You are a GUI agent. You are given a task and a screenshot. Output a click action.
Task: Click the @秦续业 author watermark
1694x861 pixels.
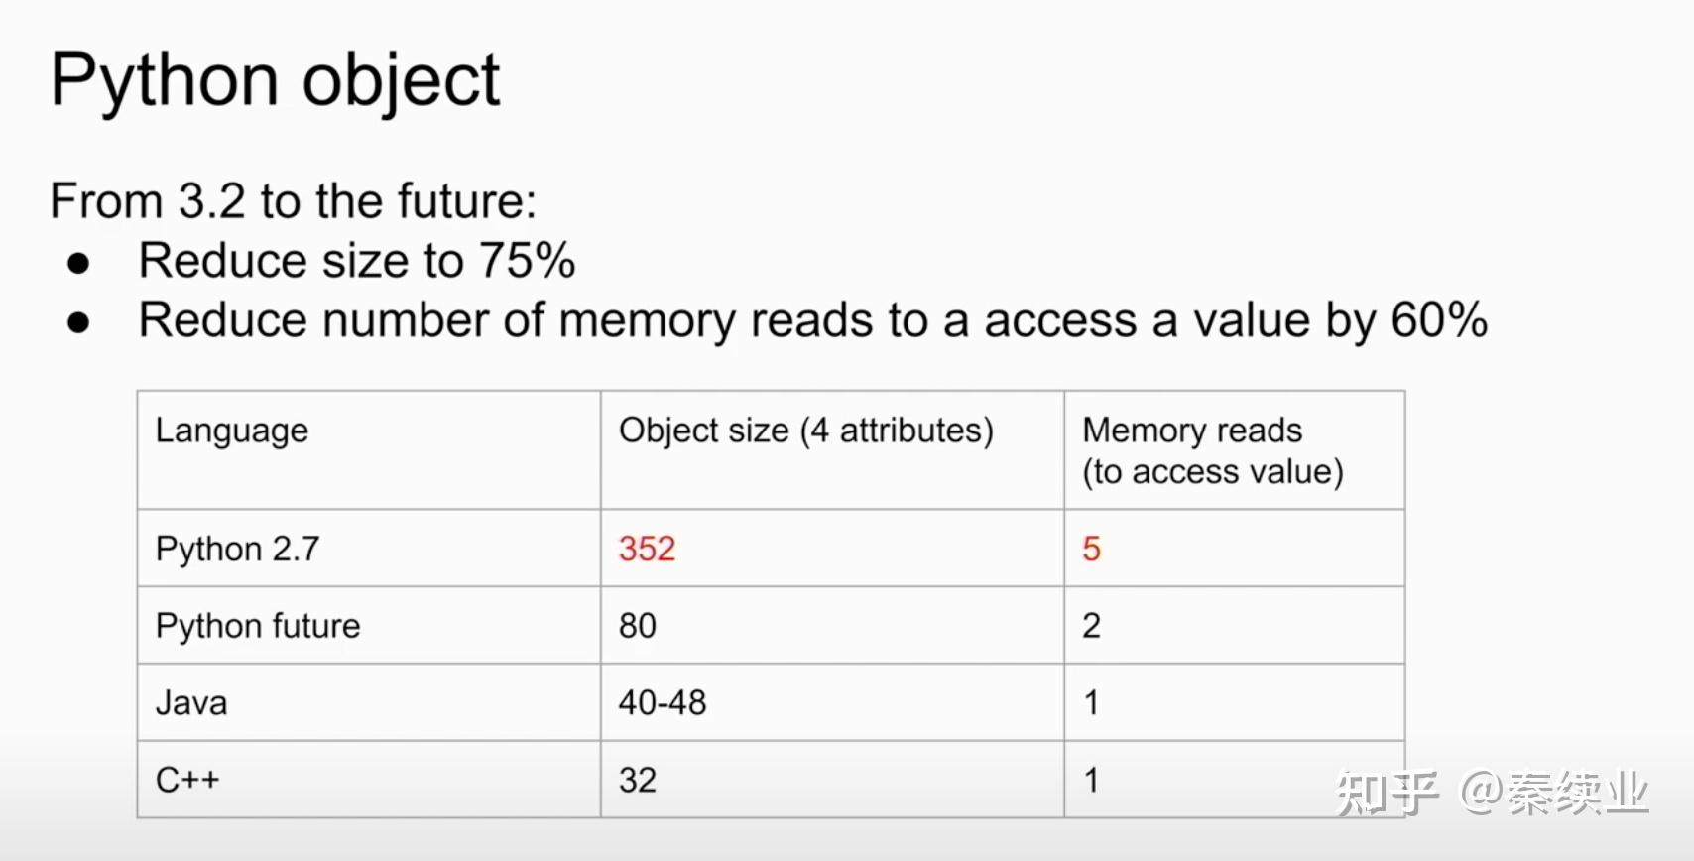(x=1553, y=793)
